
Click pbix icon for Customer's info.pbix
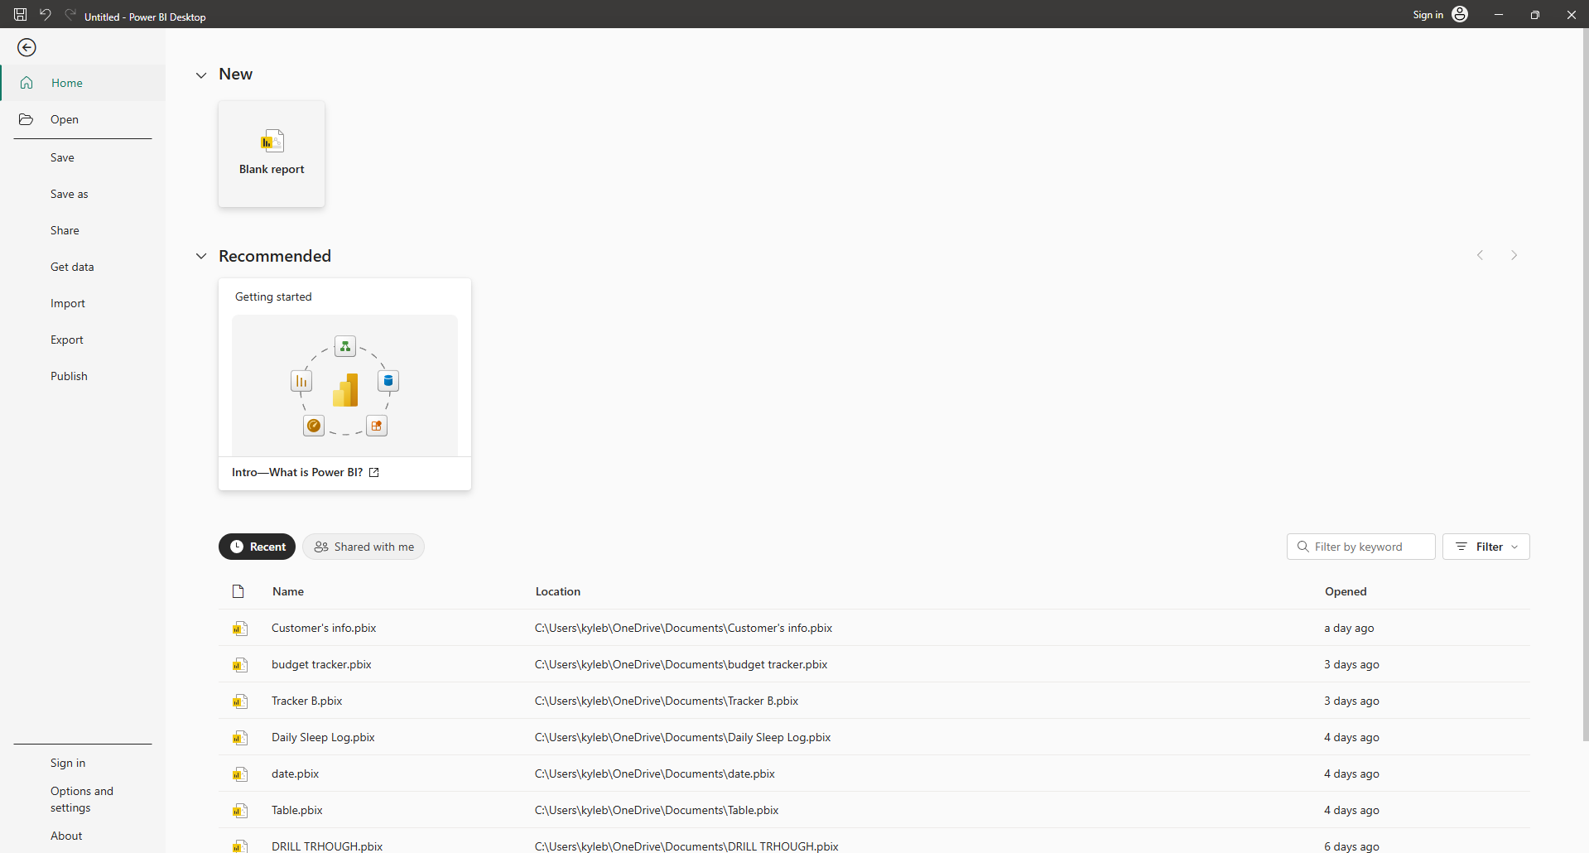[240, 629]
